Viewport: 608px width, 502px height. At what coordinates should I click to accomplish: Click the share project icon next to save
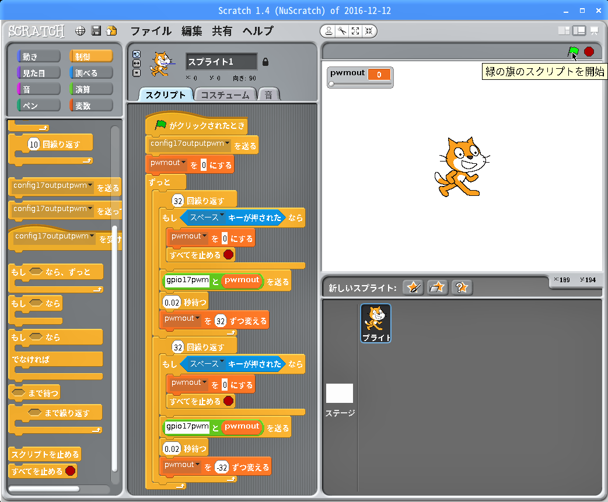tap(111, 31)
